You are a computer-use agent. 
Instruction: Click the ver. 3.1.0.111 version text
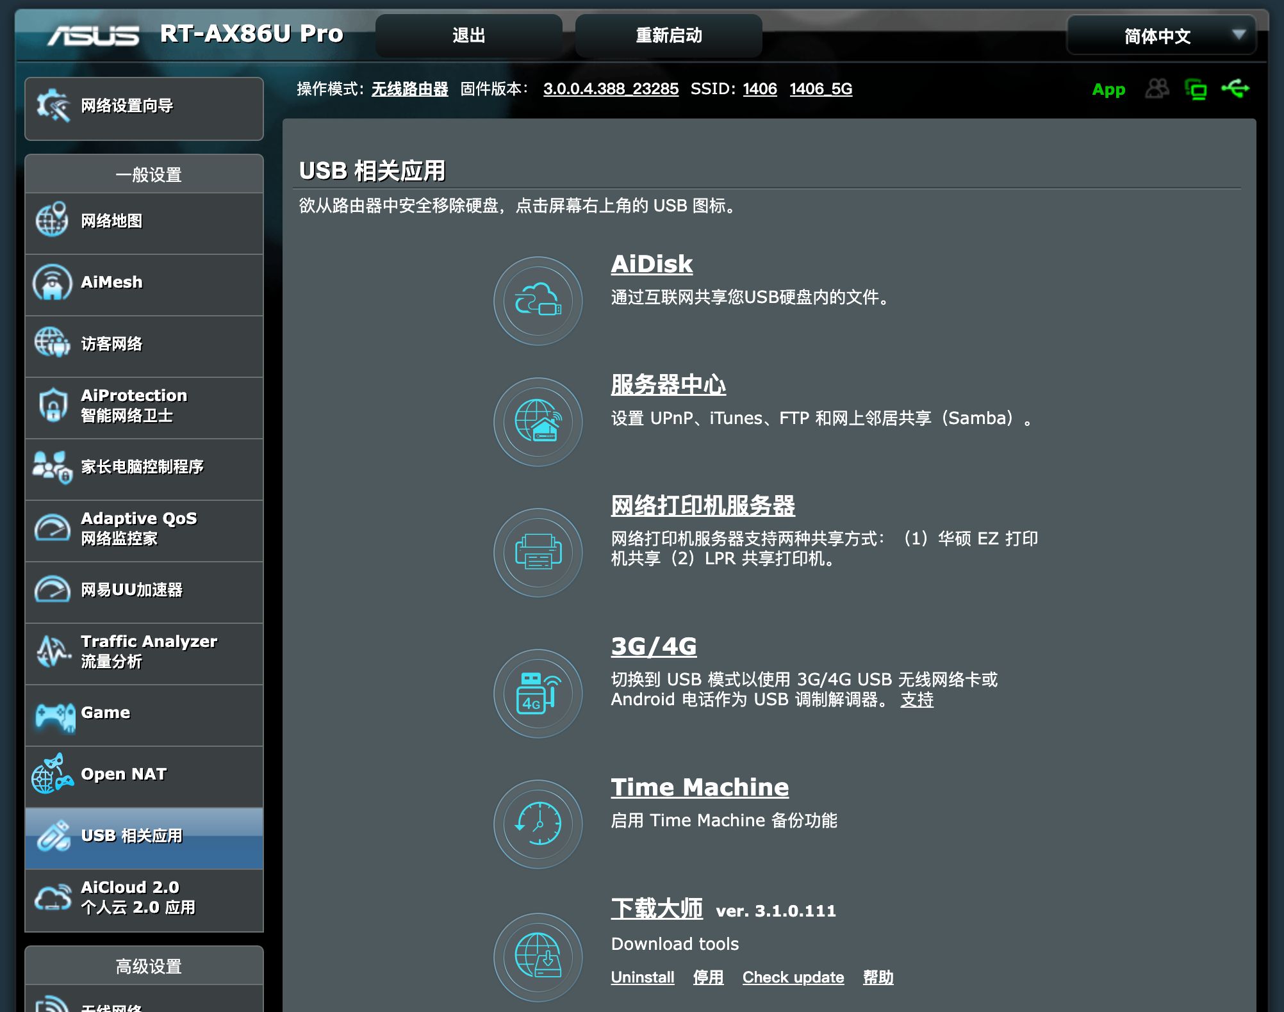[x=776, y=911]
